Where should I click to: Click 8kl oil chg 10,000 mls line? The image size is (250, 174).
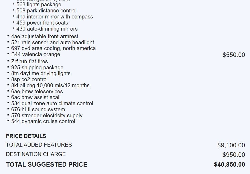point(50,85)
